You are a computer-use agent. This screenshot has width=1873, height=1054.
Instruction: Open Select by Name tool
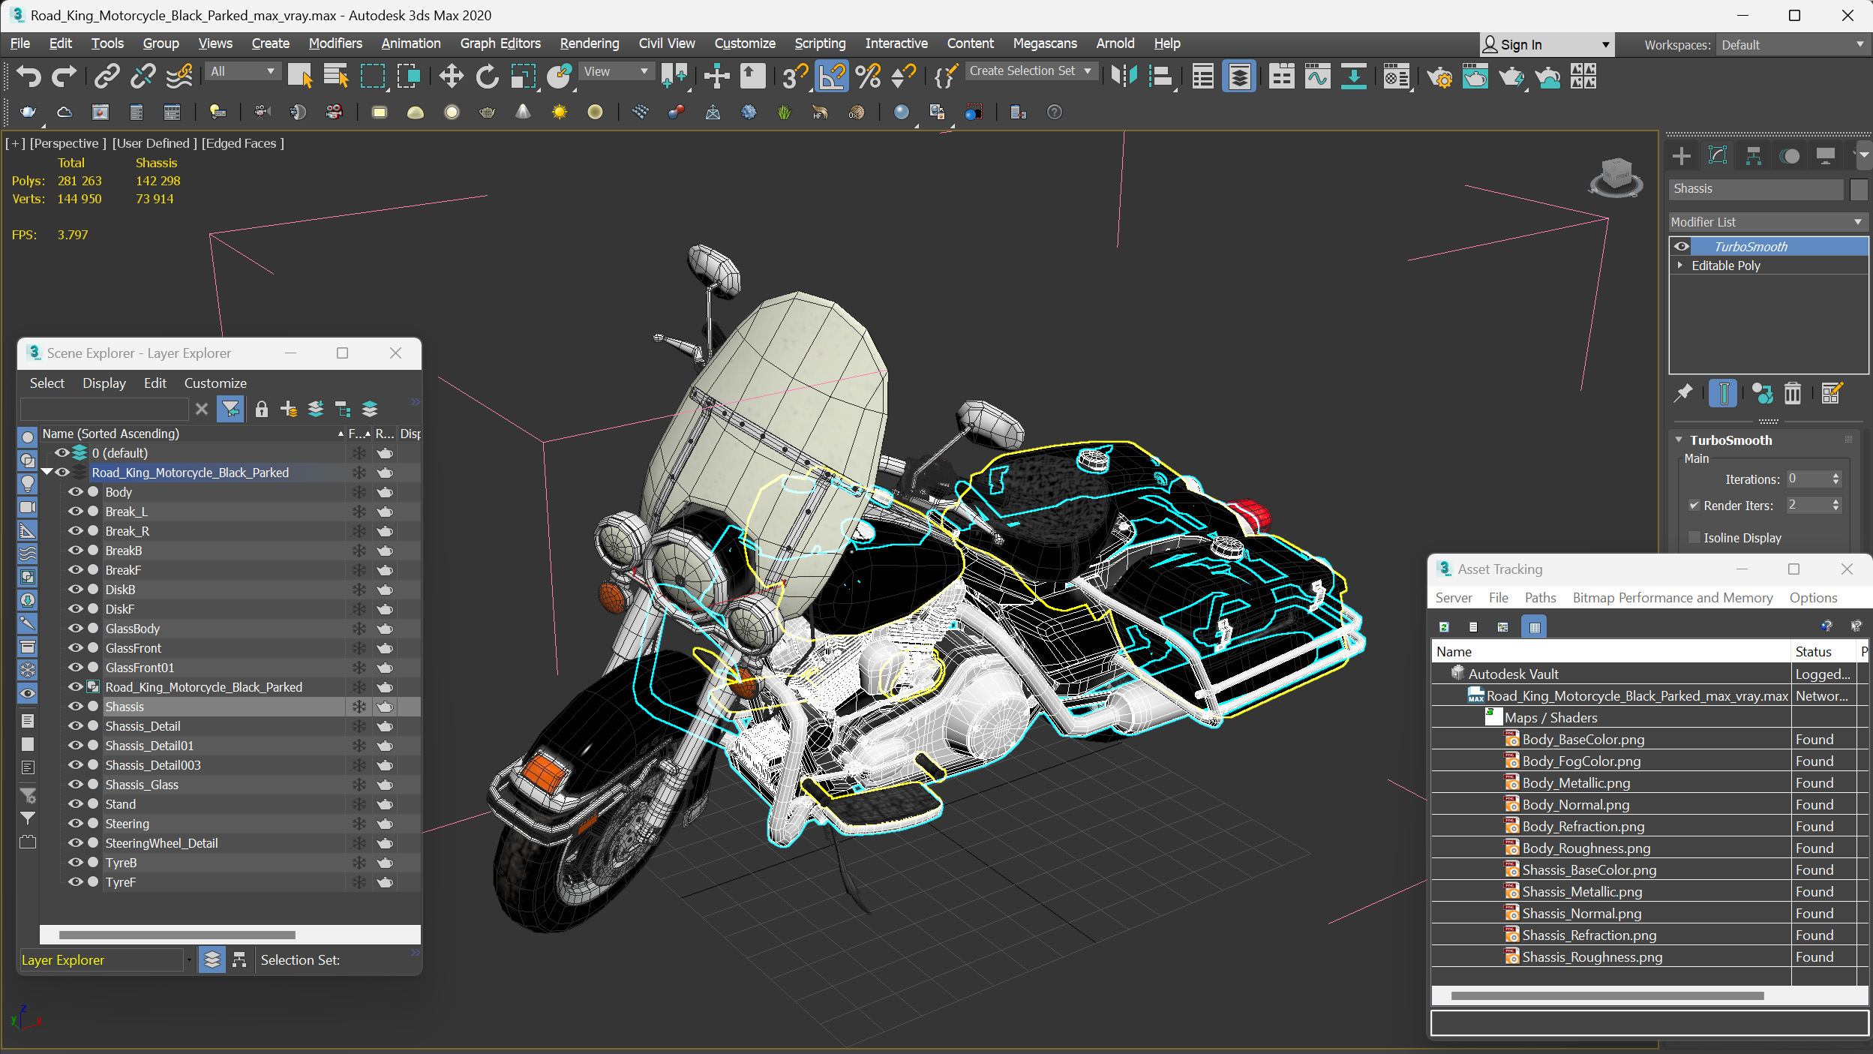335,76
